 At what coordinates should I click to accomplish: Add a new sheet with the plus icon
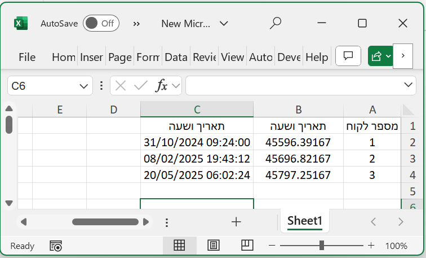236,222
